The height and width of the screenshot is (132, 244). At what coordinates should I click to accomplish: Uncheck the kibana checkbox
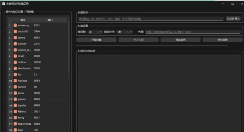(x=15, y=111)
